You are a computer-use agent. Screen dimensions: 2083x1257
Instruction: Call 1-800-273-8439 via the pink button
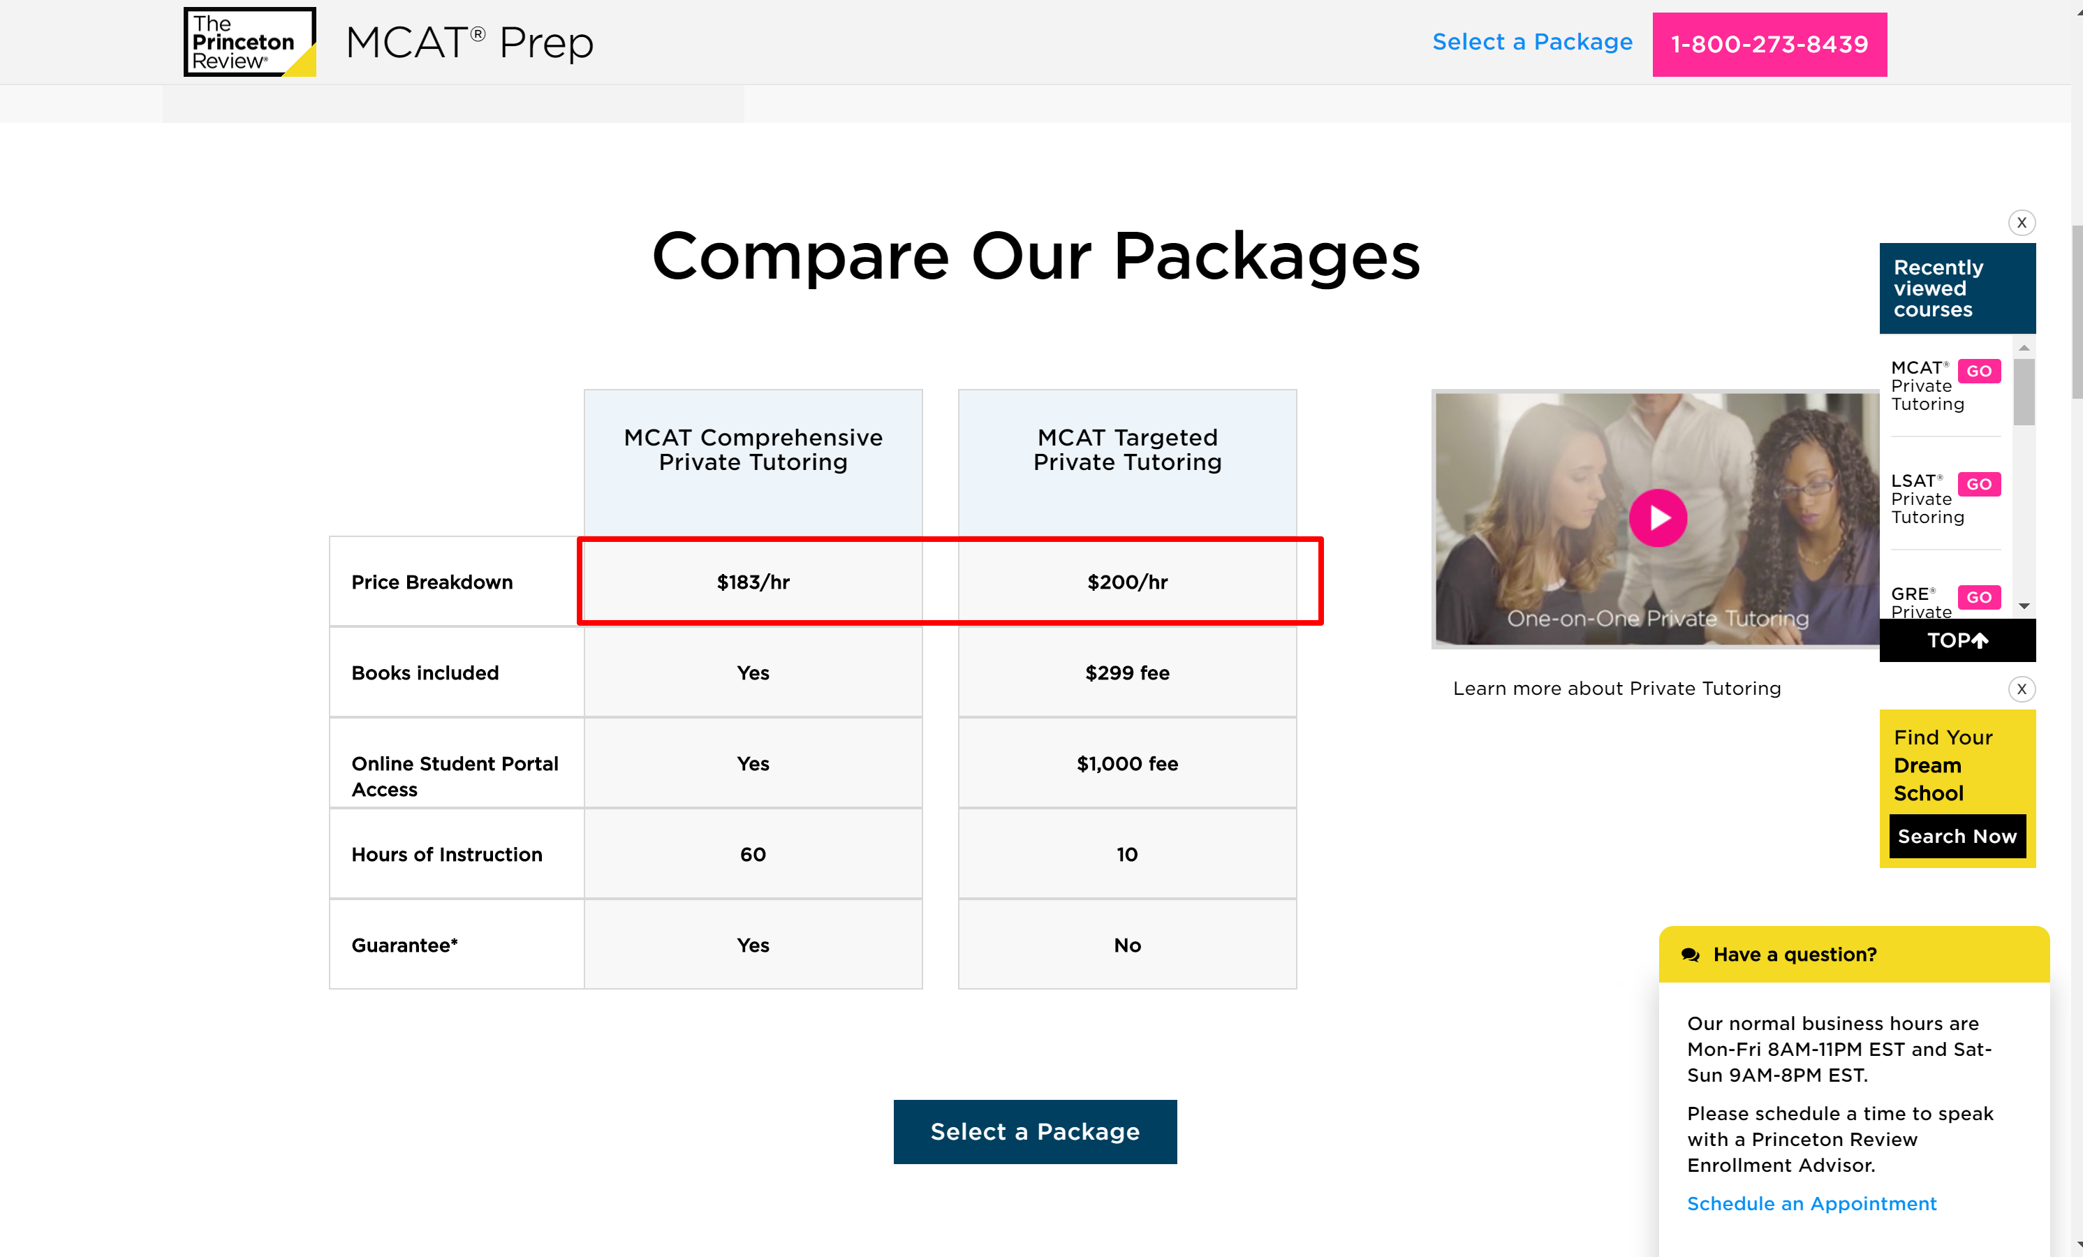coord(1769,44)
